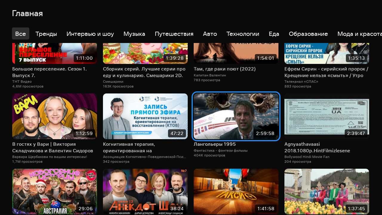Click the 38:24 duration badge
The height and width of the screenshot is (215, 382).
point(176,208)
